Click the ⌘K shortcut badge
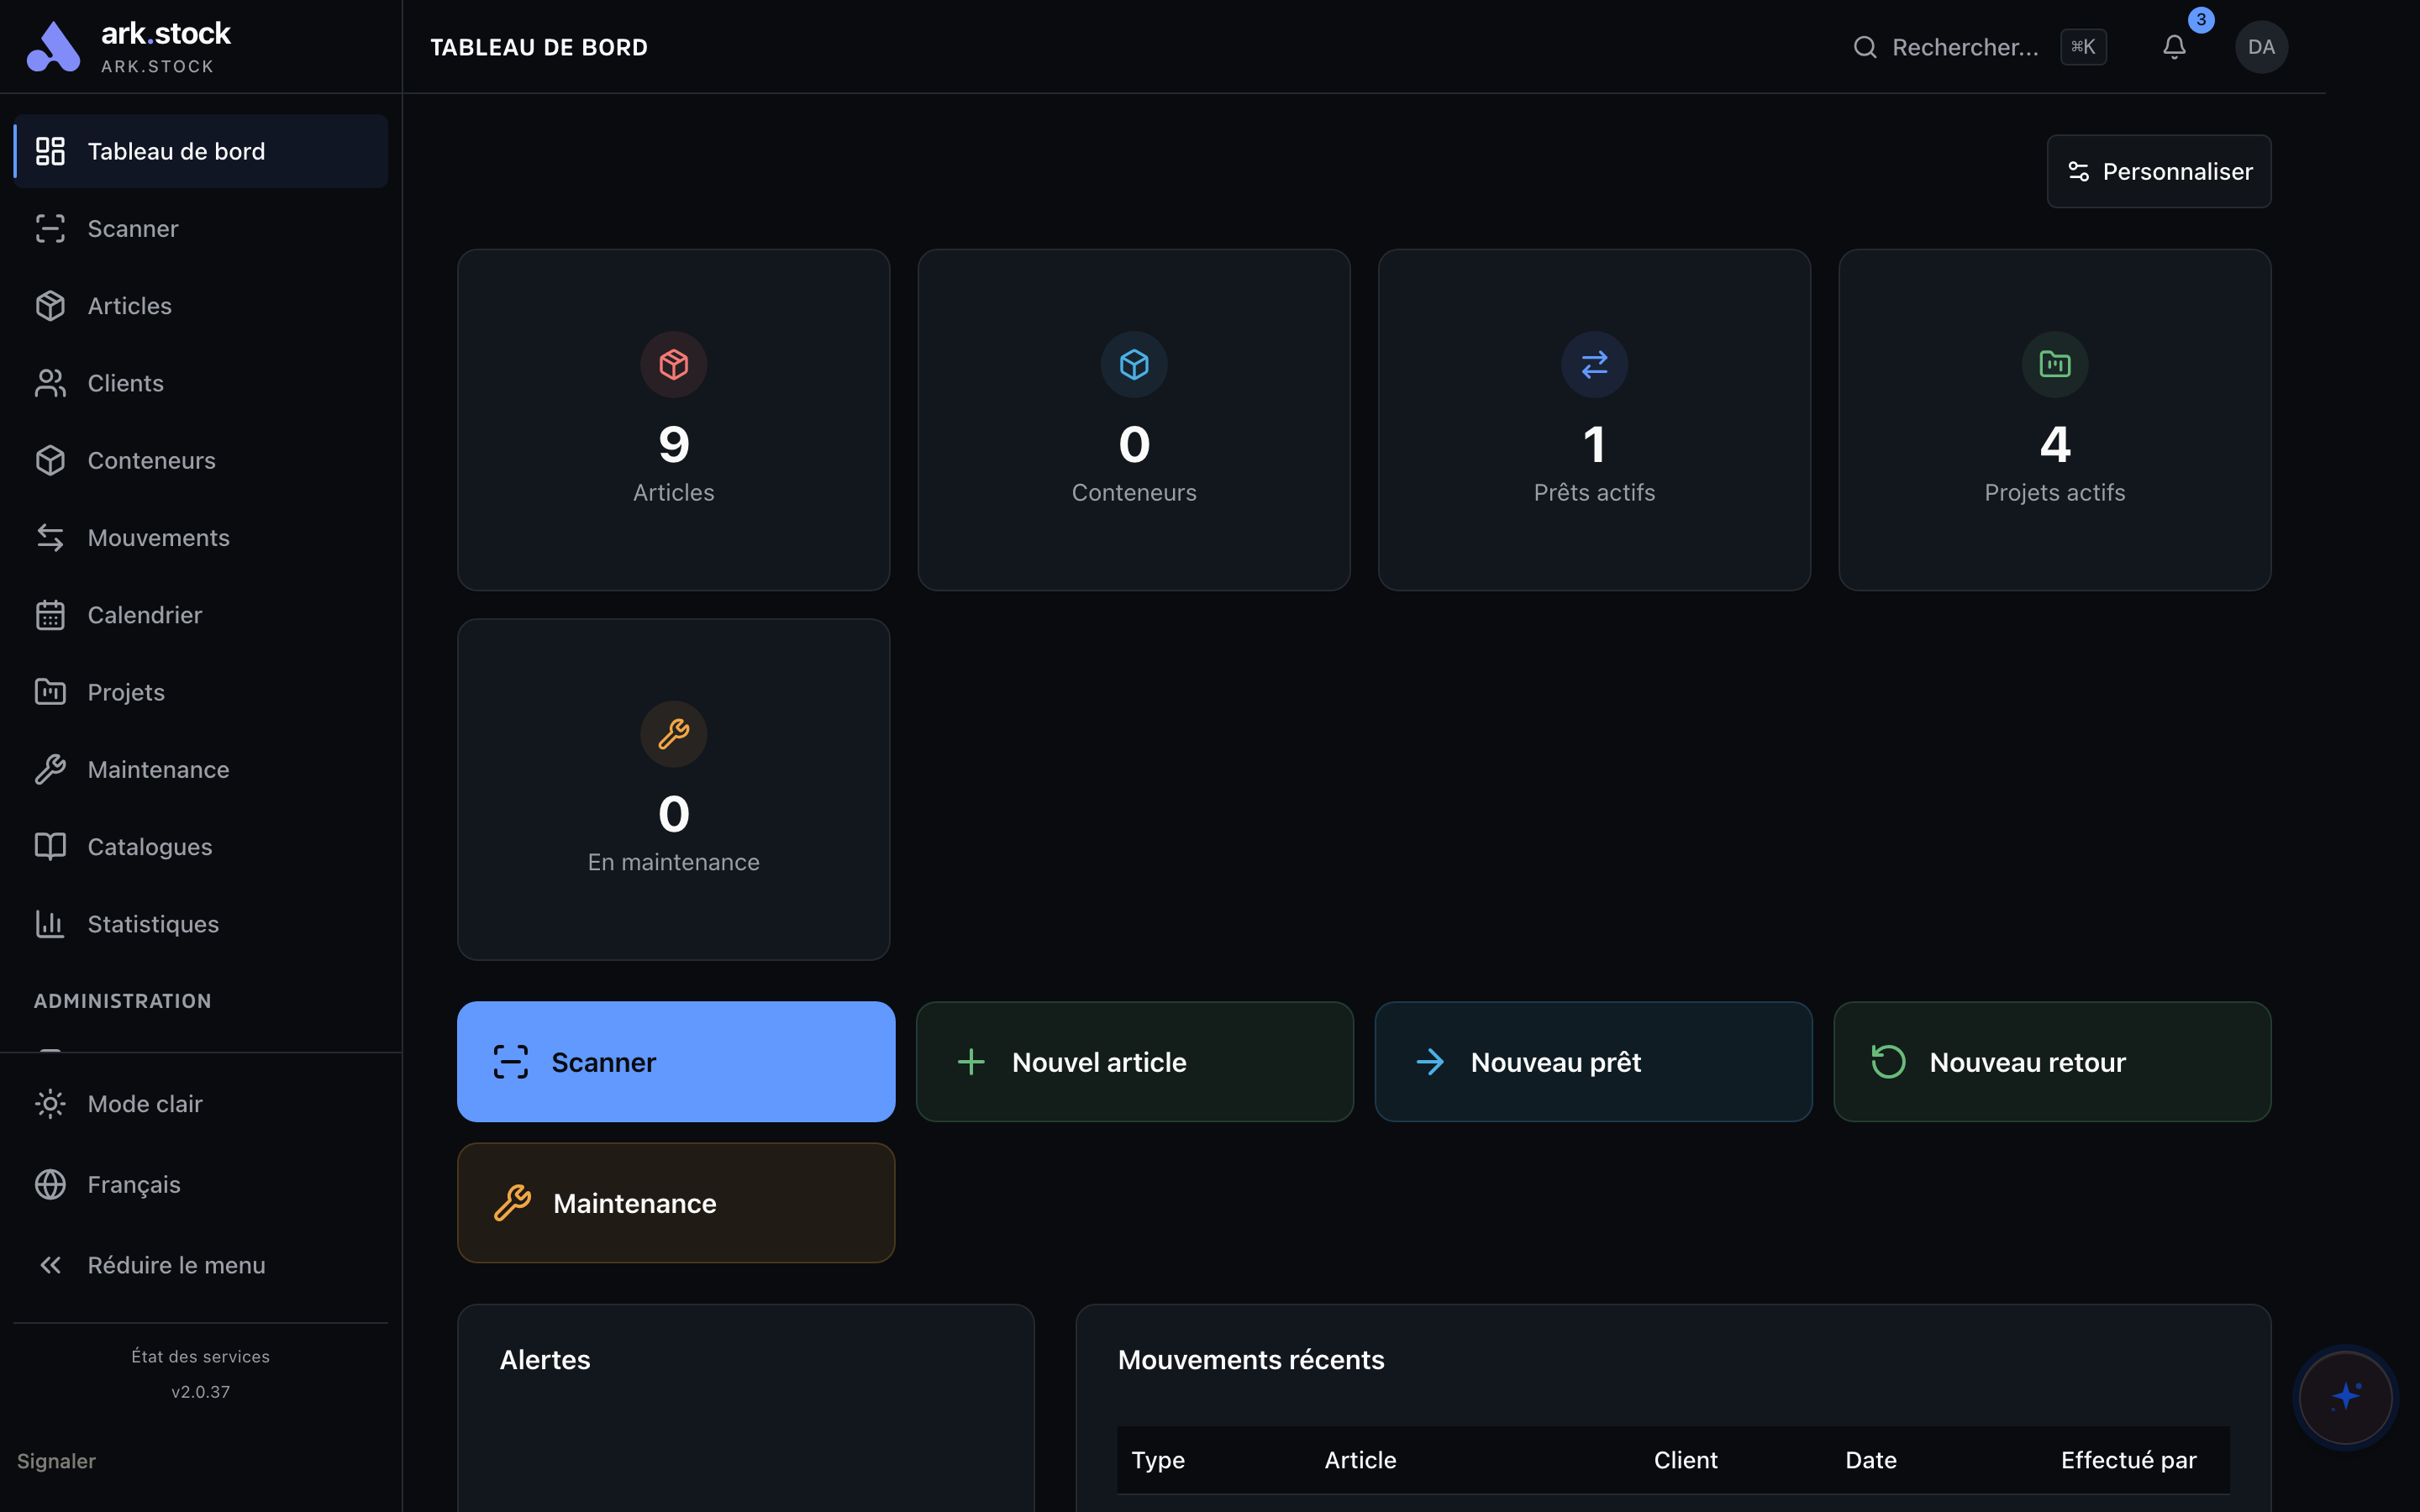2420x1512 pixels. tap(2083, 47)
